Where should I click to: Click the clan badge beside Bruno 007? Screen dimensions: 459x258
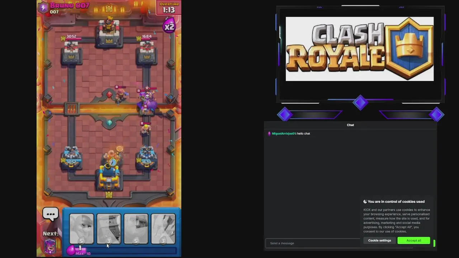pyautogui.click(x=43, y=8)
